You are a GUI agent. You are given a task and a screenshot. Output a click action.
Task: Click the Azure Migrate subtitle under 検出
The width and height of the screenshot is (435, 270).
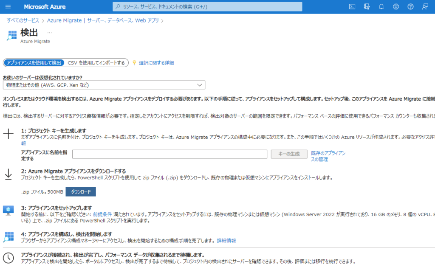click(35, 41)
